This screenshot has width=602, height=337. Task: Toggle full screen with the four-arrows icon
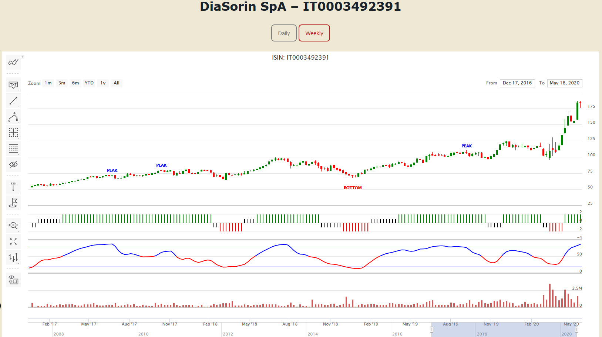point(13,241)
